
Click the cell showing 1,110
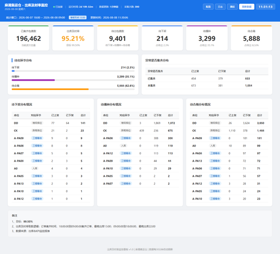tap(232, 131)
